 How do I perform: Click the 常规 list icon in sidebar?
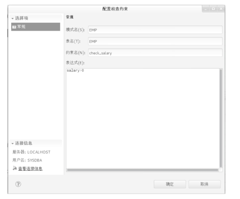click(x=14, y=27)
